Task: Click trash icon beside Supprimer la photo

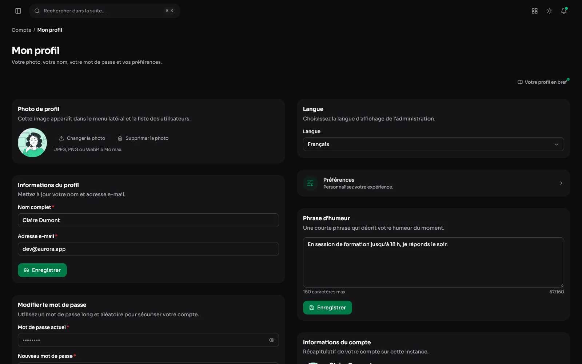Action: click(x=120, y=138)
